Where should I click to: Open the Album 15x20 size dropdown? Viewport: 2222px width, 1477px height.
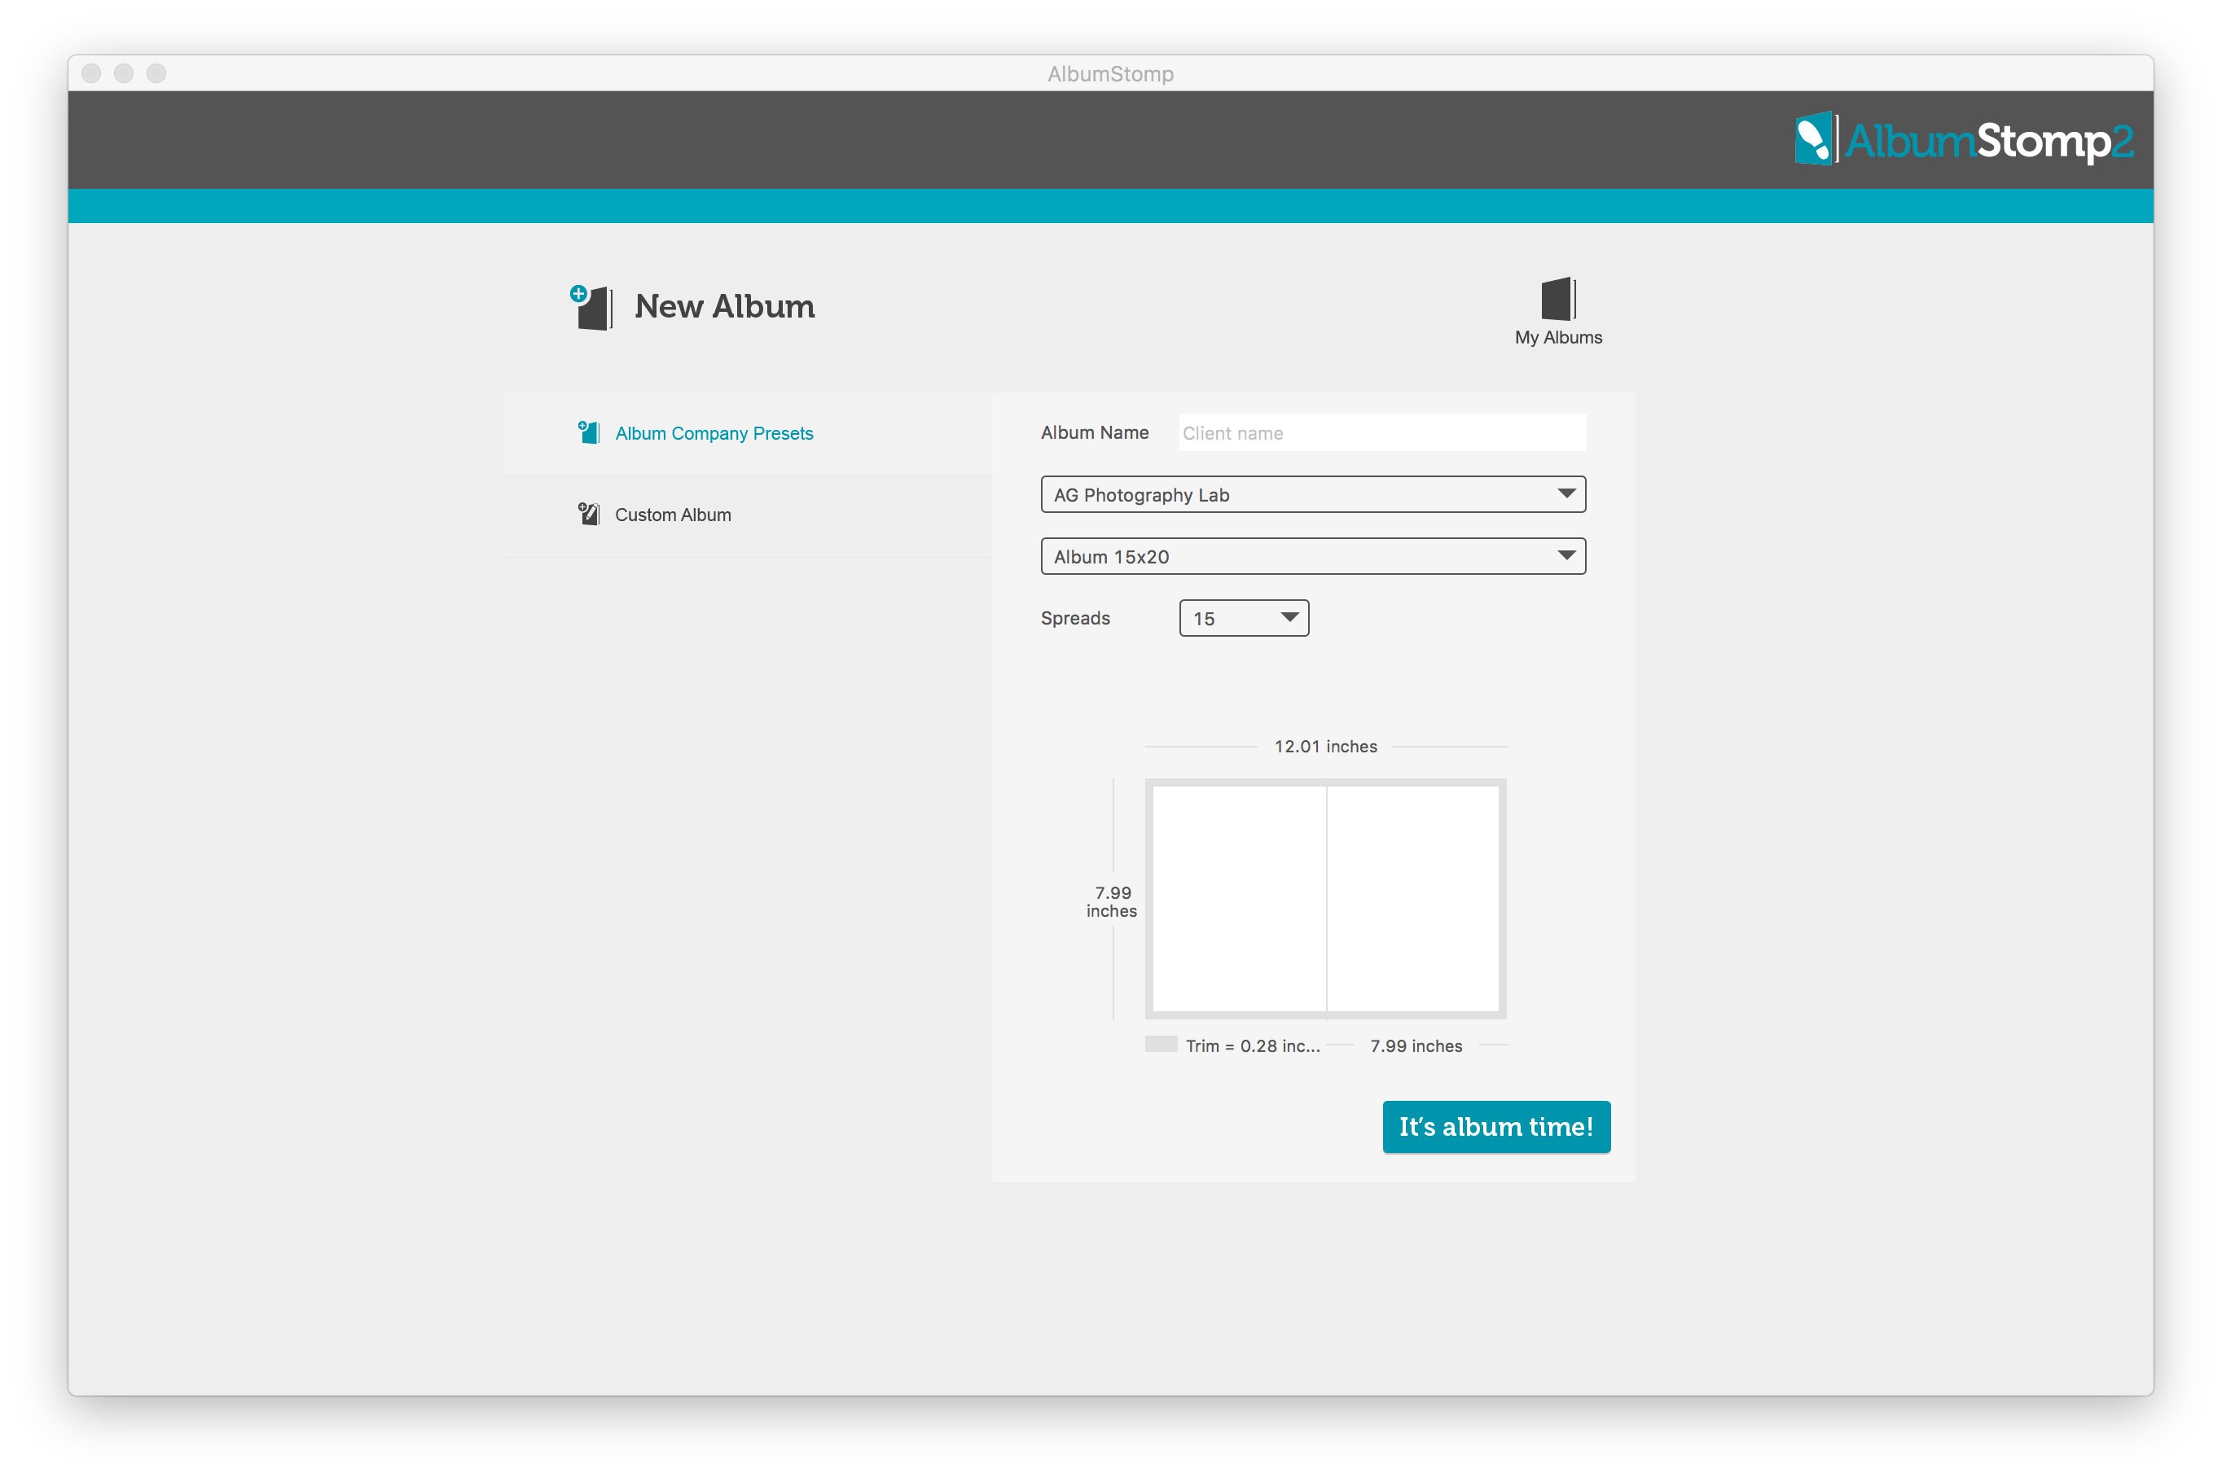point(1313,557)
